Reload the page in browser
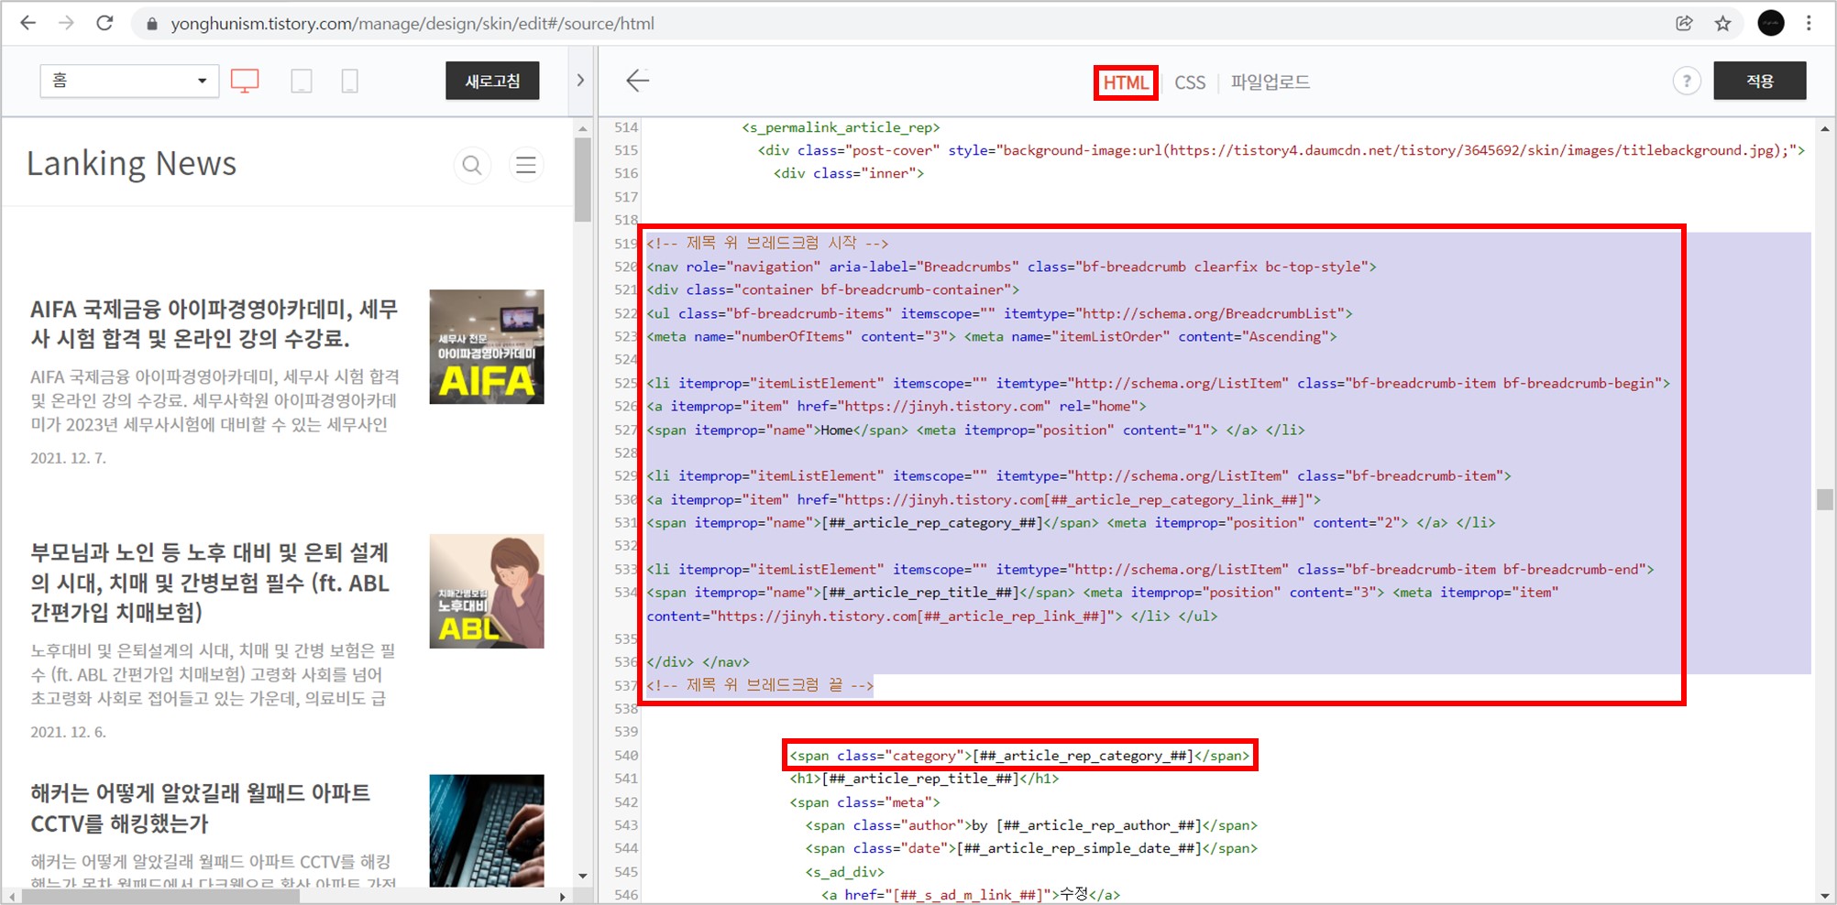 click(104, 23)
